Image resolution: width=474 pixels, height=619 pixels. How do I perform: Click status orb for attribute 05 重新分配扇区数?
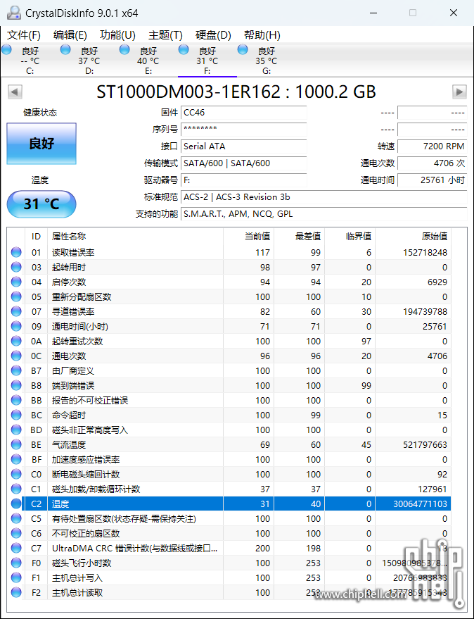[x=16, y=297]
